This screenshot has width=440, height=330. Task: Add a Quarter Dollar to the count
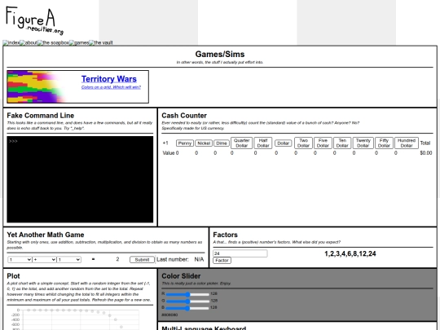coord(242,143)
